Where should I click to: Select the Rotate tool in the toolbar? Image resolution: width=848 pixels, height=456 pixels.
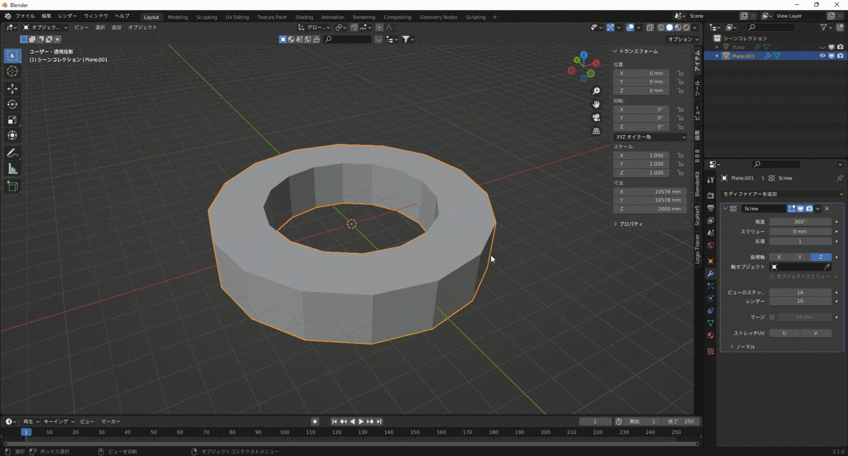[x=12, y=104]
